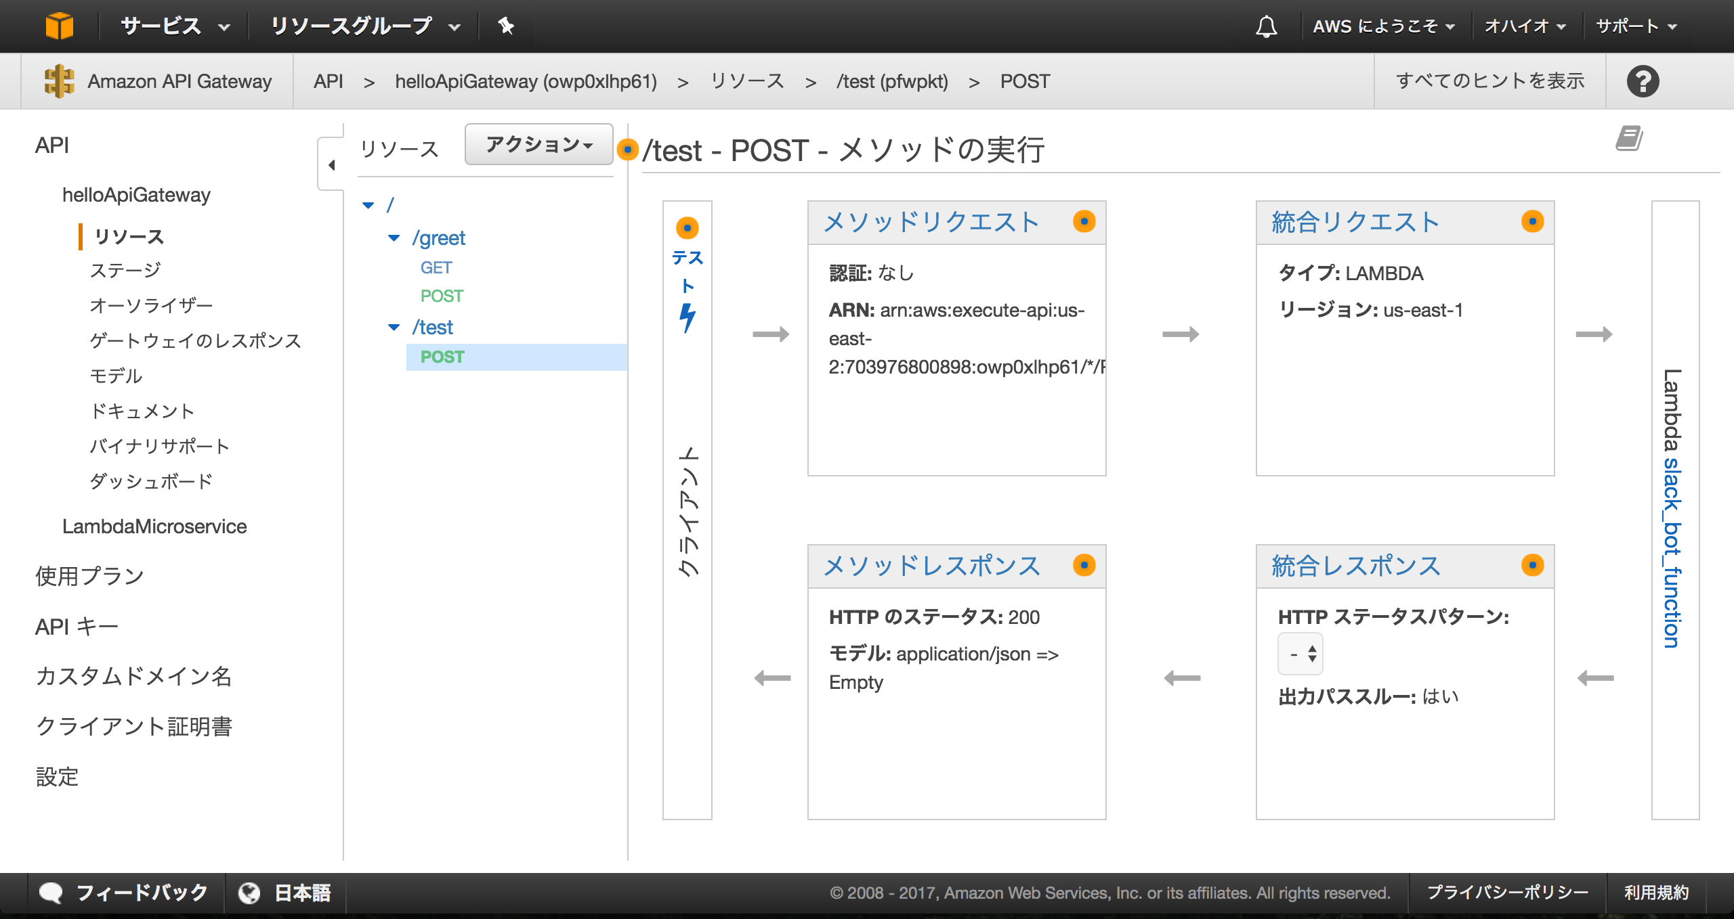
Task: Collapse the root / resource node
Action: point(368,205)
